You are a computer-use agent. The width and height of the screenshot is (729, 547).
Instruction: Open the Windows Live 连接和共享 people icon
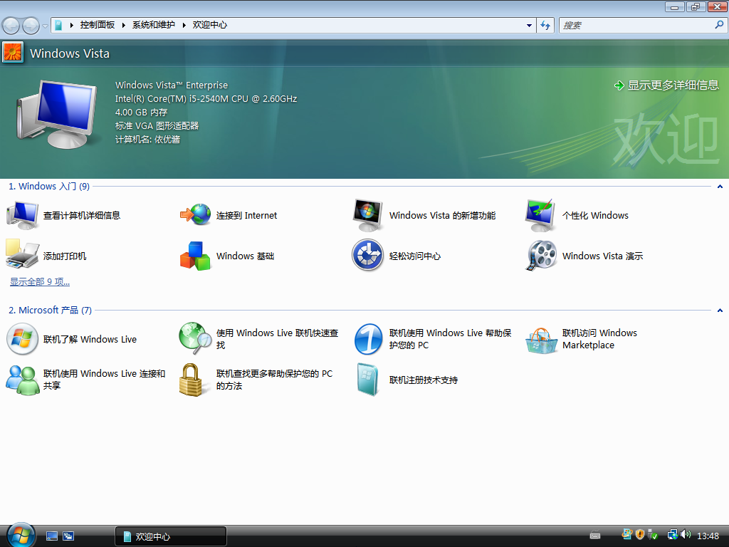[x=22, y=380]
